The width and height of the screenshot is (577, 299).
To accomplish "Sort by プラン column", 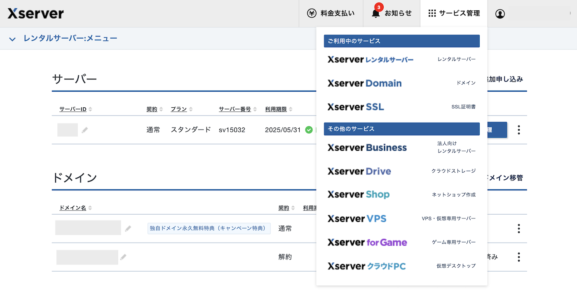I will pos(182,109).
